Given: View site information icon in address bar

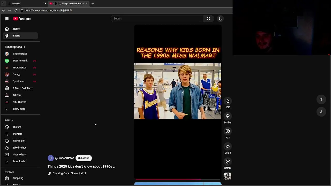Looking at the screenshot, I should click(x=22, y=10).
